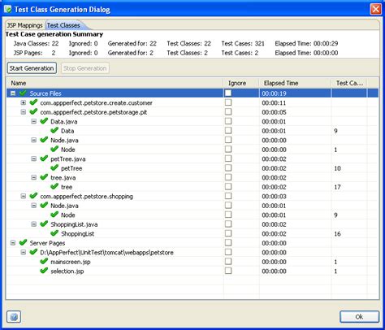
Task: Tick Ignore checkbox for selection.jsp
Action: (228, 271)
